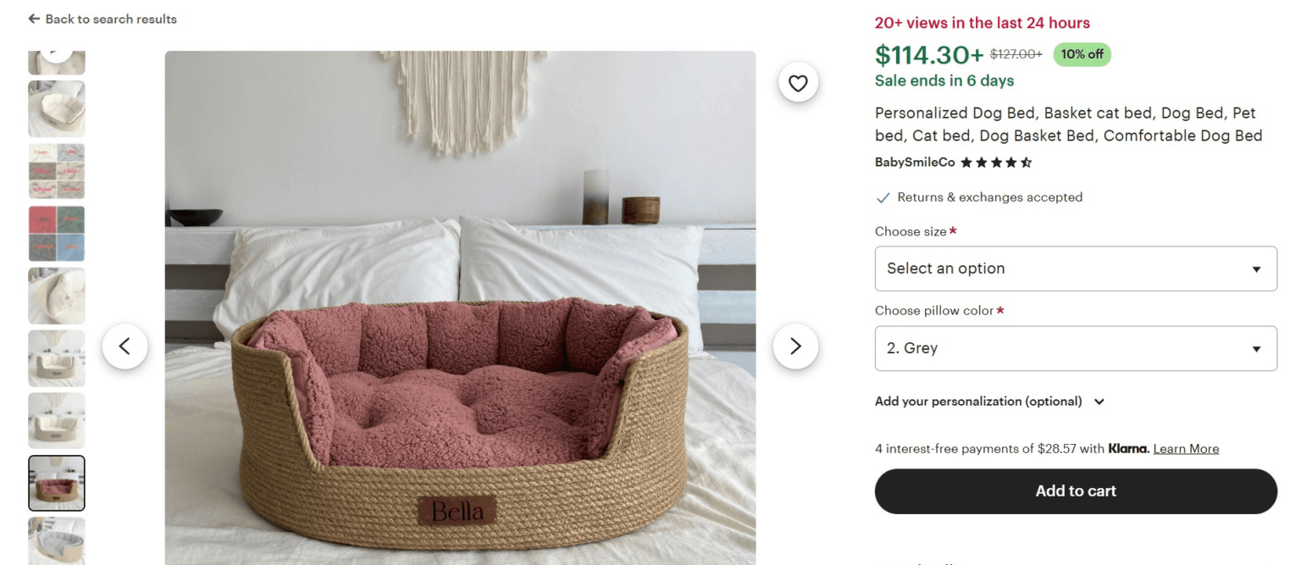Click the highlighted pink bed thumbnail
The image size is (1301, 565).
click(56, 483)
